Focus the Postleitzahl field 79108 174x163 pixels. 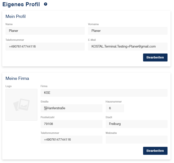[x=72, y=124]
